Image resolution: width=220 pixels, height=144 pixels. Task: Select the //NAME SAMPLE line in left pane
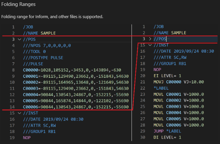pyautogui.click(x=39, y=33)
